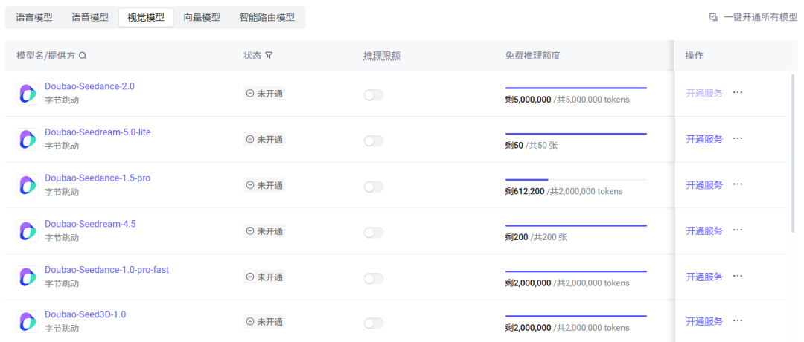
Task: Open the 状态 filter funnel icon
Action: tap(269, 56)
